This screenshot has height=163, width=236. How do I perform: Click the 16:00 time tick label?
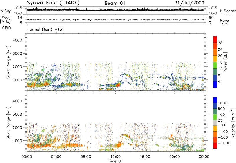point(145,157)
